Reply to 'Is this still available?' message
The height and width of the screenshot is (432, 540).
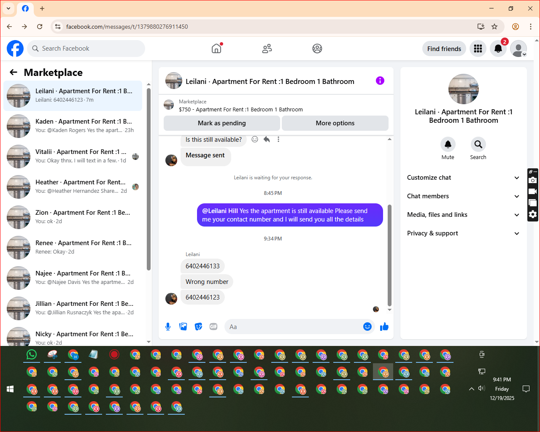(267, 139)
